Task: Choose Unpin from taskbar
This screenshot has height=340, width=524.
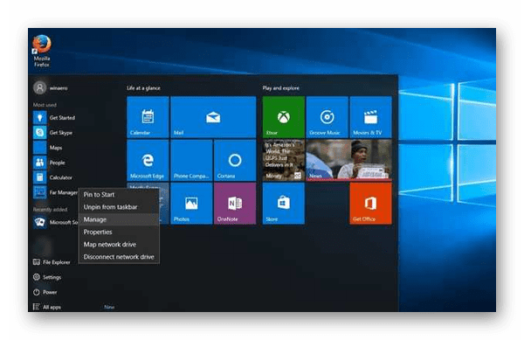Action: click(119, 207)
